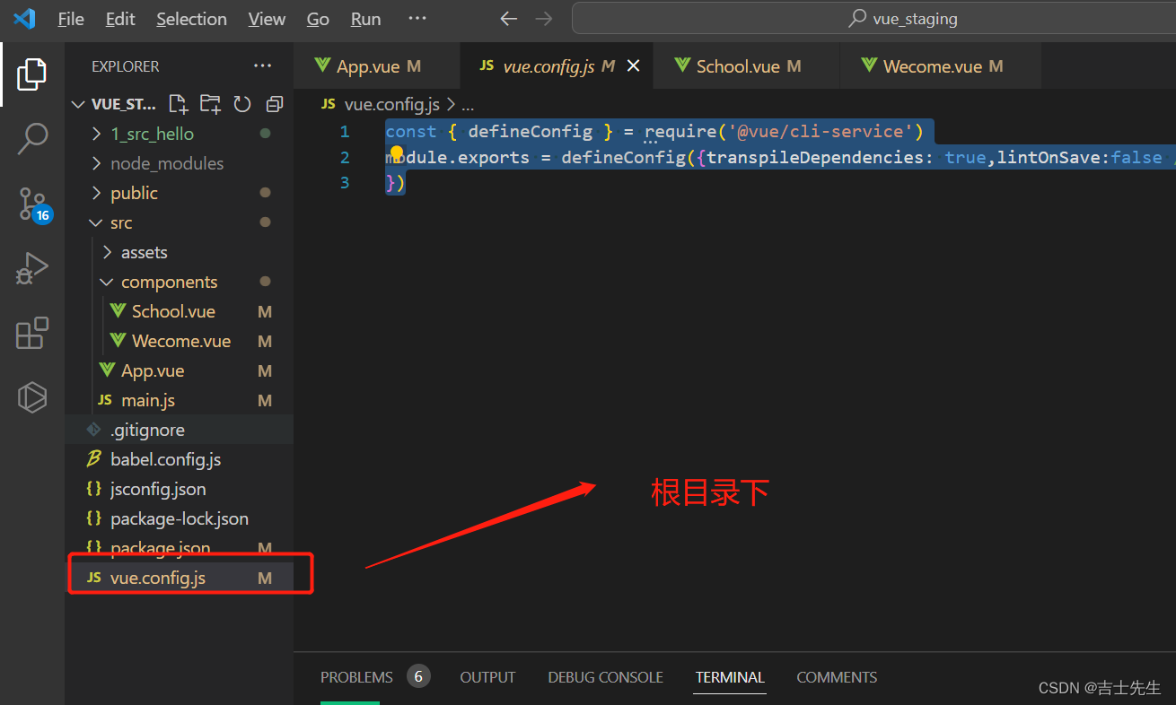1176x705 pixels.
Task: Open the DEBUG CONSOLE panel tab
Action: [605, 677]
